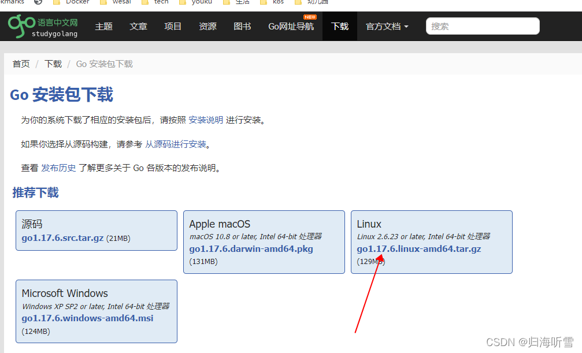The width and height of the screenshot is (582, 353).
Task: Go to 首页 breadcrumb link
Action: coord(21,64)
